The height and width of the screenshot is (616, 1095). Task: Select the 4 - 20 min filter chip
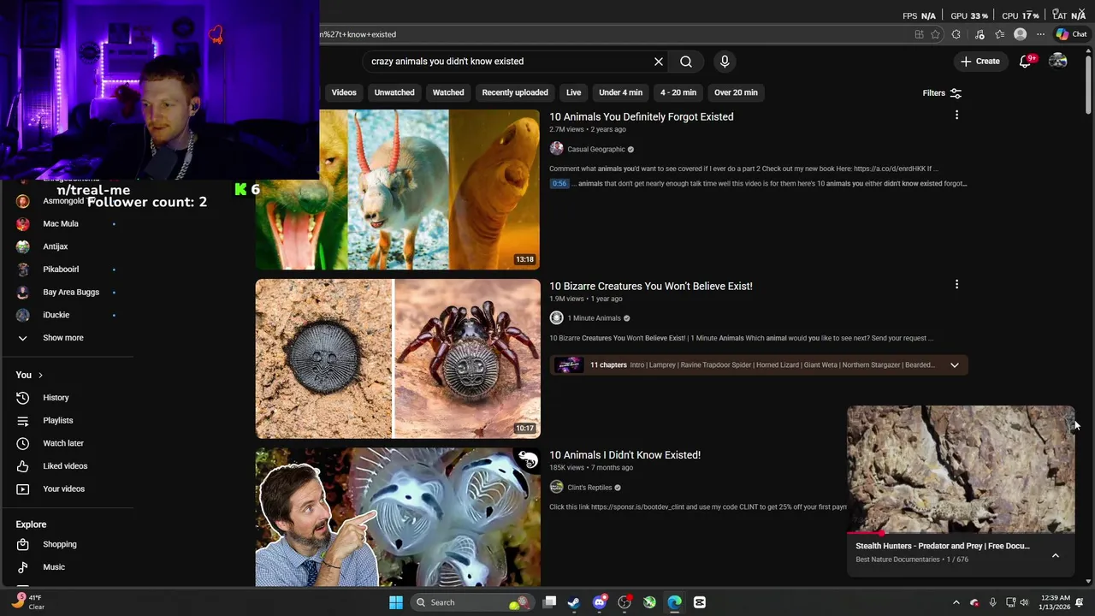[x=678, y=92]
